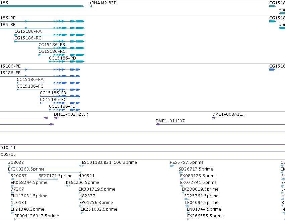Click the bs61a06.5prime double arrow glyph
This screenshot has height=221, width=285.
[68, 186]
